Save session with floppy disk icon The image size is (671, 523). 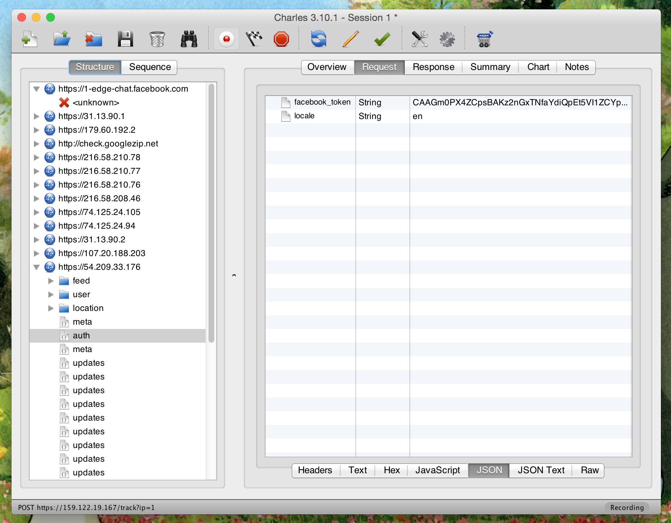pos(125,39)
